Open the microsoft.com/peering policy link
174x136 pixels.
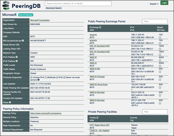coord(46,113)
